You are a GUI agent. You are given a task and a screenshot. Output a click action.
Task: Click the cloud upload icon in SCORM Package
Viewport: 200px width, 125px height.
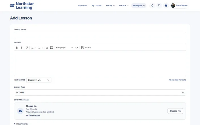20,111
